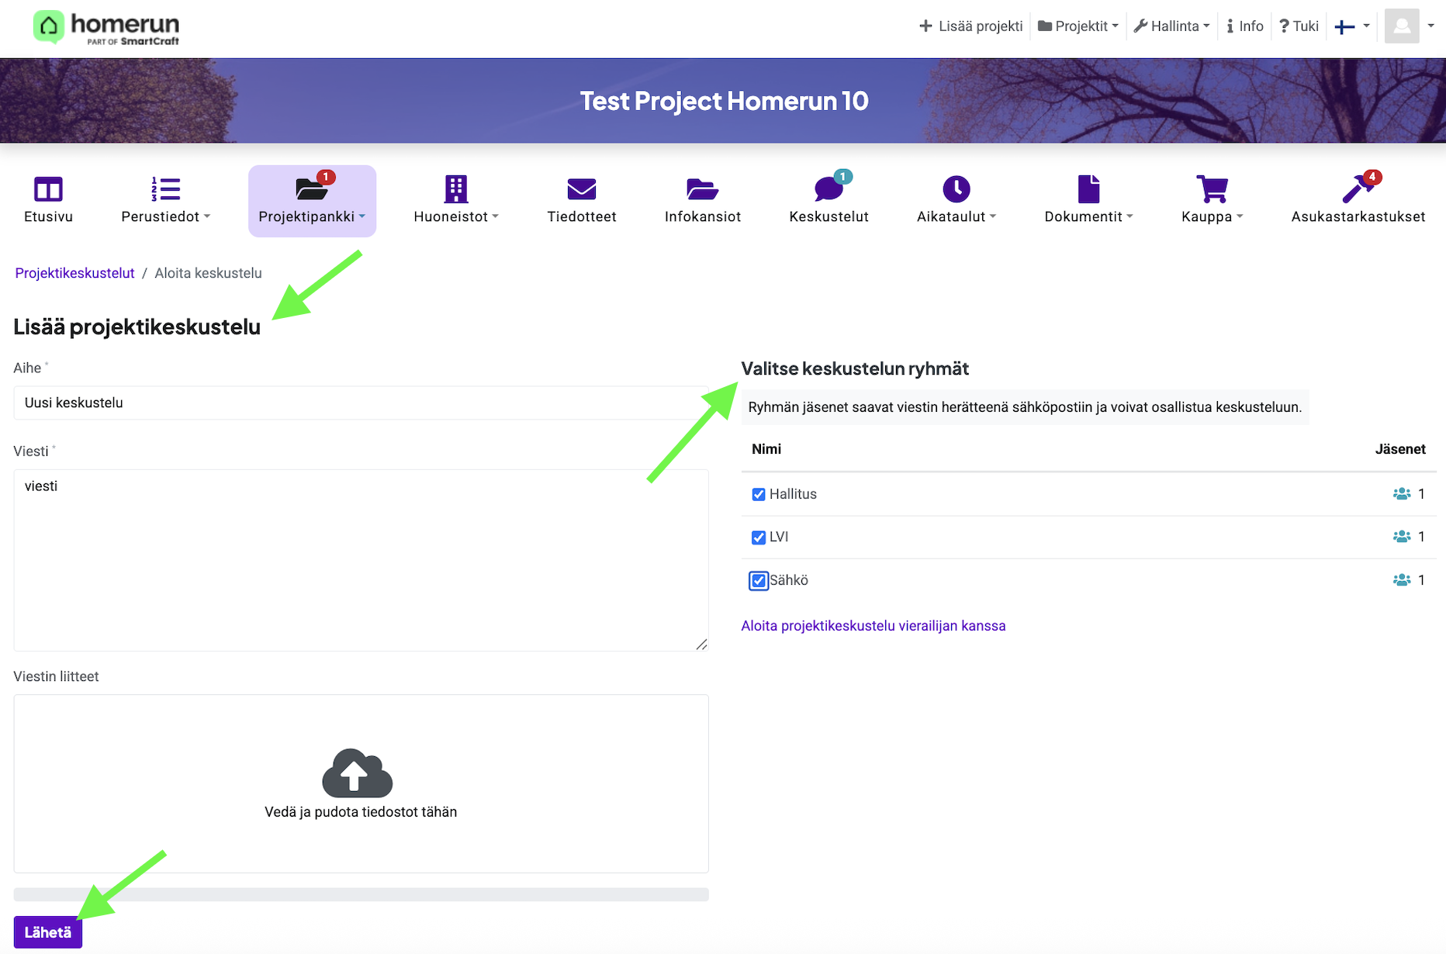Go to Keskustelut speech bubble icon
1446x954 pixels.
829,189
